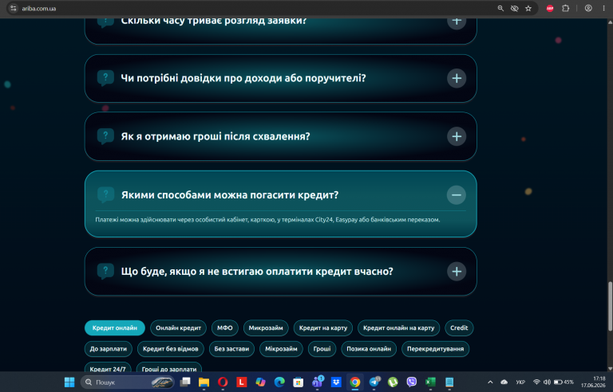Click question-bubble icon beside 'Що буде, якщо'
Image resolution: width=613 pixels, height=392 pixels.
click(x=105, y=271)
